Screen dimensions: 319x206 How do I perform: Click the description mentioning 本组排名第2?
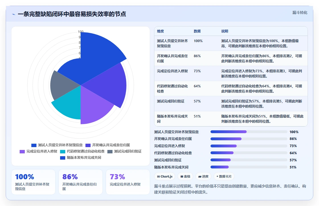[262, 59]
